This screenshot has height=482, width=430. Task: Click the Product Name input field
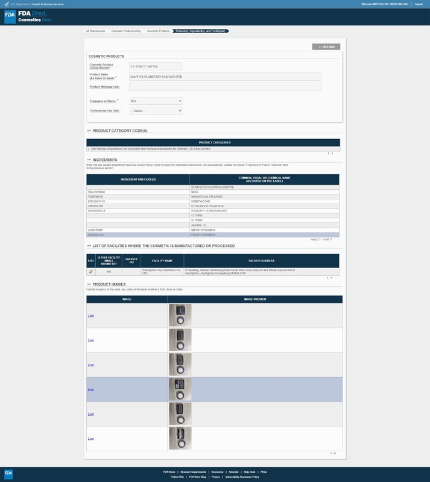point(225,77)
